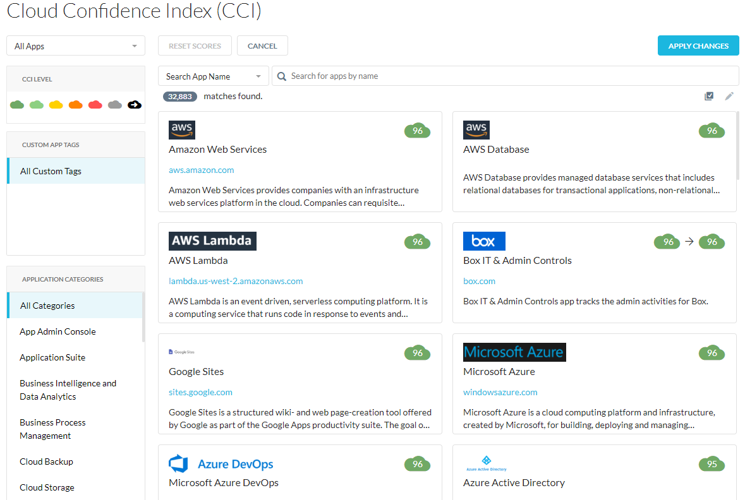Filter by dark green CCI level cloud
745x500 pixels.
point(17,104)
